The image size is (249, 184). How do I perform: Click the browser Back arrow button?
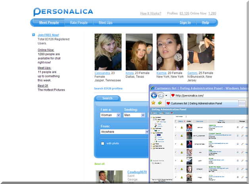154,96
